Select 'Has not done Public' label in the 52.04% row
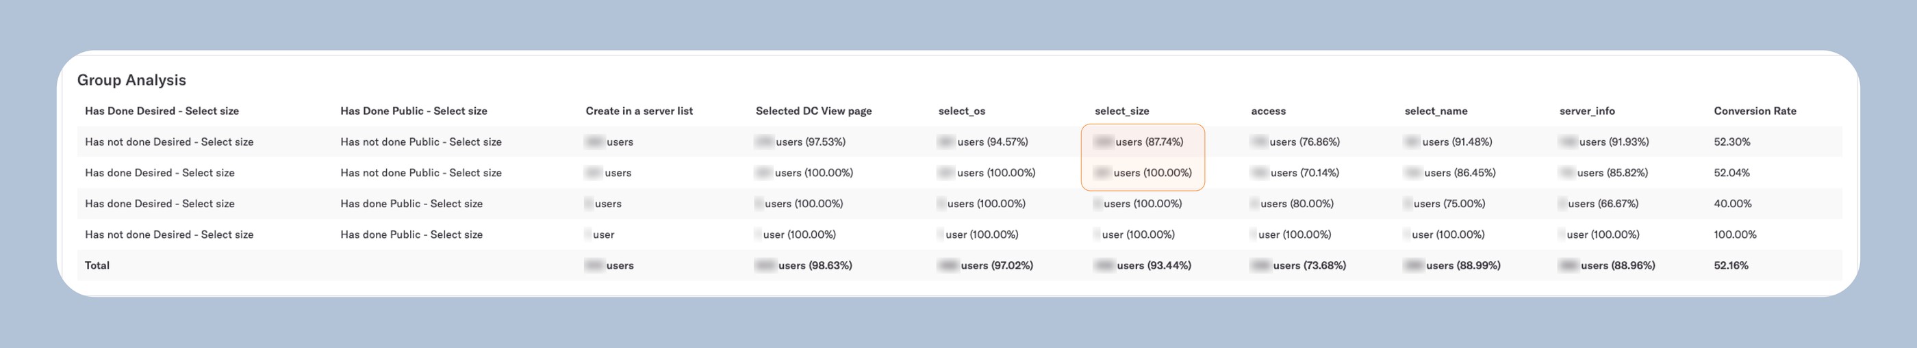Image resolution: width=1917 pixels, height=348 pixels. click(421, 172)
